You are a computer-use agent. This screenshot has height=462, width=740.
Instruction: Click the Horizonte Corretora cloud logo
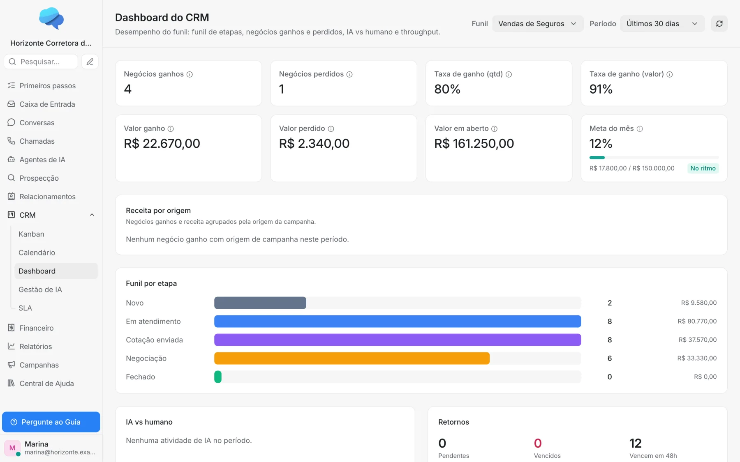[x=51, y=18]
